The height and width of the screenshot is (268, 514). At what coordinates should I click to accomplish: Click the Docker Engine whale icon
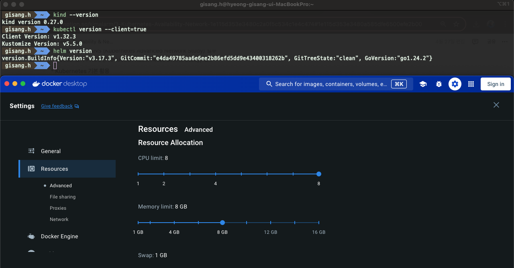coord(31,236)
